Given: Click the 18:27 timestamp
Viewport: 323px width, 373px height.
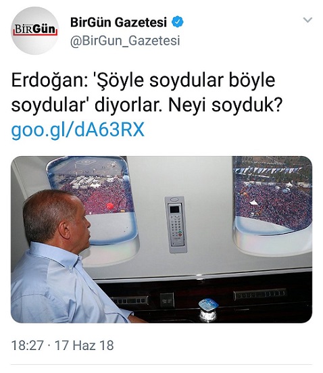Looking at the screenshot, I should [27, 345].
